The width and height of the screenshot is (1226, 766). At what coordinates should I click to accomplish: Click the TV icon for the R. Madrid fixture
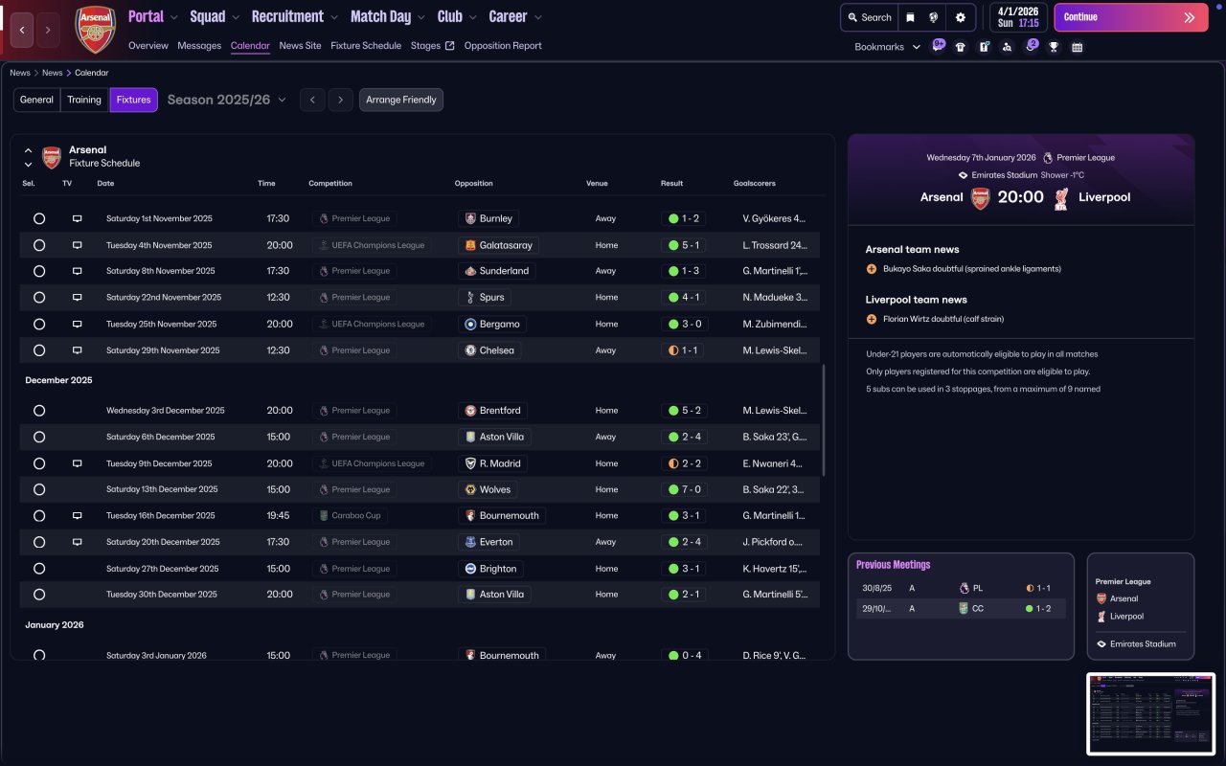tap(77, 463)
